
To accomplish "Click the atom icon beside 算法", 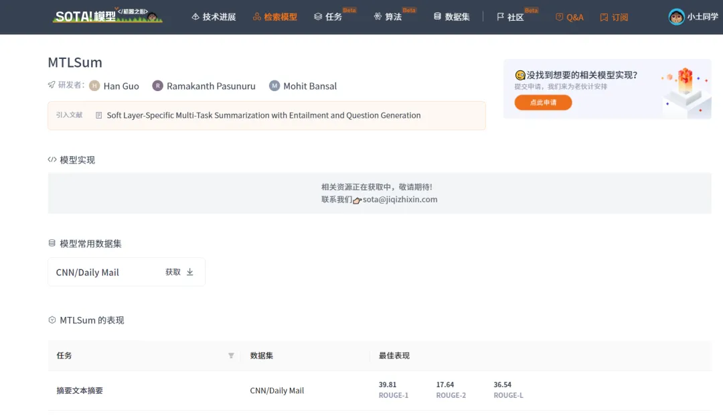I will click(378, 17).
